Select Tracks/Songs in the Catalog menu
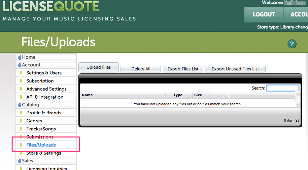This screenshot has height=170, width=308. [41, 129]
